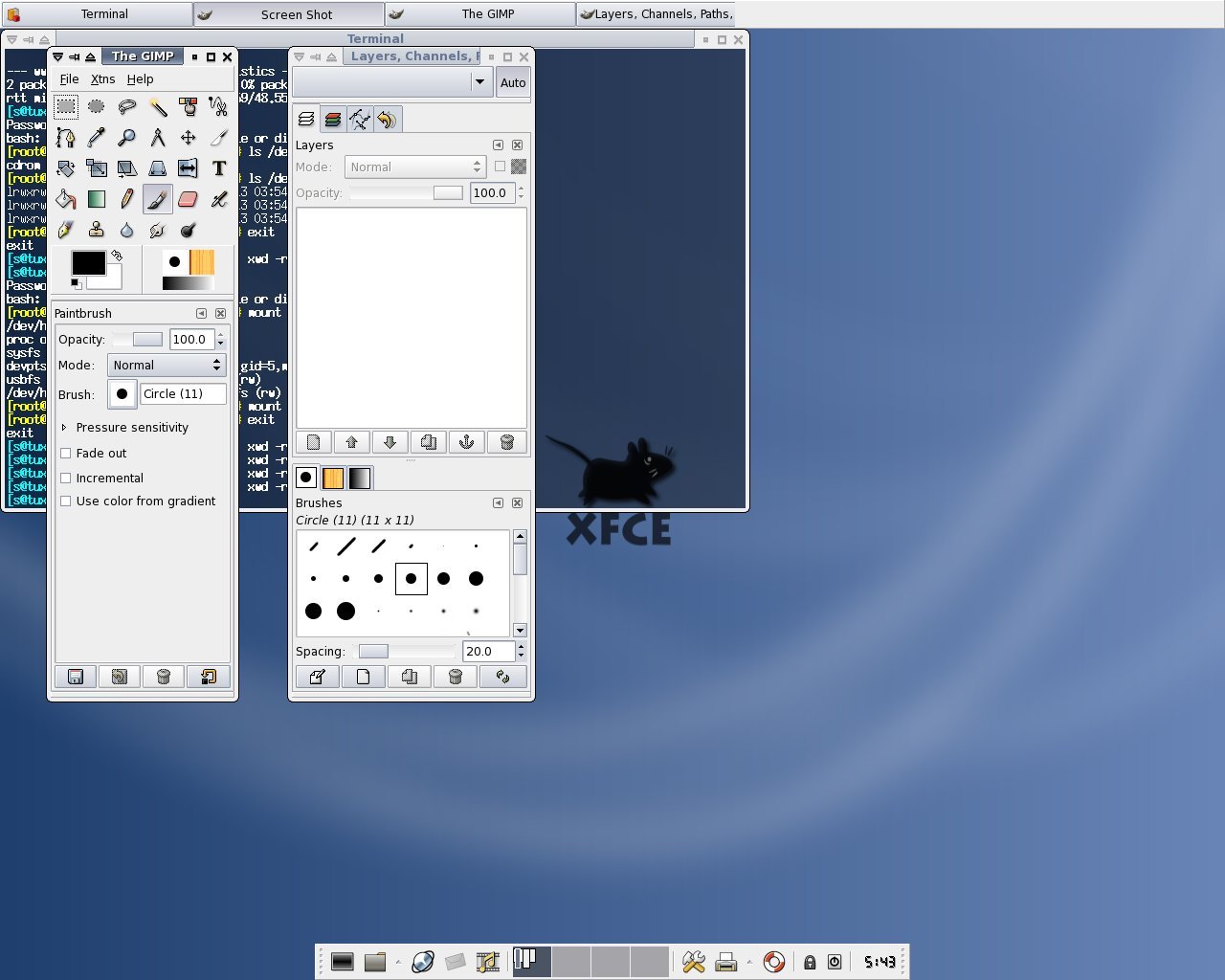Open the Brushes tab menu arrow
1225x980 pixels.
point(498,503)
